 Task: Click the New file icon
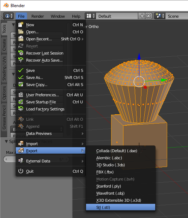[21, 25]
